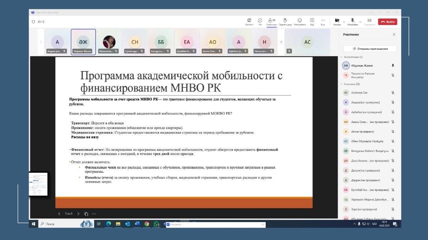Open the Контент panel from meeting toolbar
This screenshot has width=428, height=240.
[249, 22]
